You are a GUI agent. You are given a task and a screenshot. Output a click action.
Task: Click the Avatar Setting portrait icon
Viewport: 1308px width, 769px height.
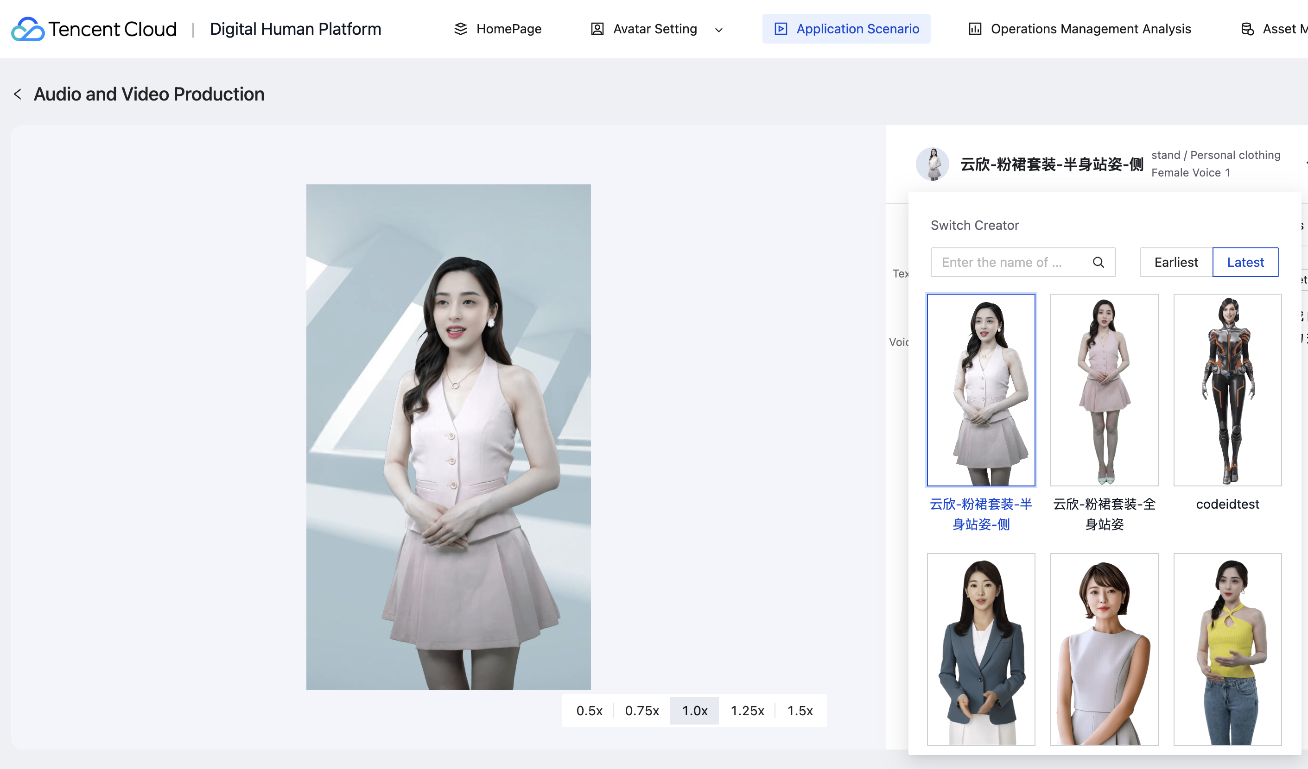[597, 29]
